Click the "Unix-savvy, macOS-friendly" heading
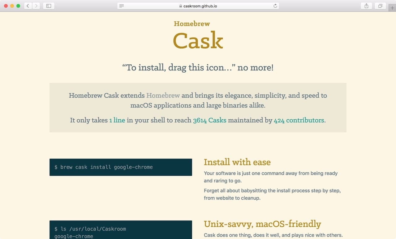 tap(262, 224)
